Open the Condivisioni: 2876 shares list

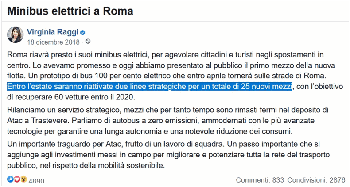tap(315, 180)
